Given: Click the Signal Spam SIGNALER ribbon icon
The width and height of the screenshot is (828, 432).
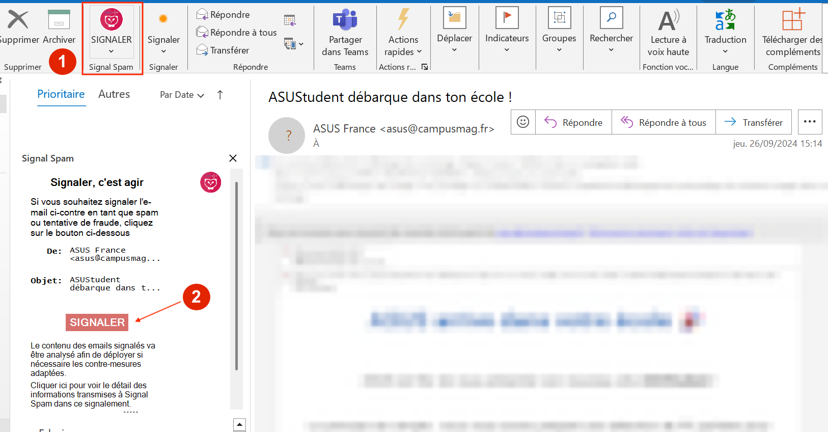Looking at the screenshot, I should [112, 20].
